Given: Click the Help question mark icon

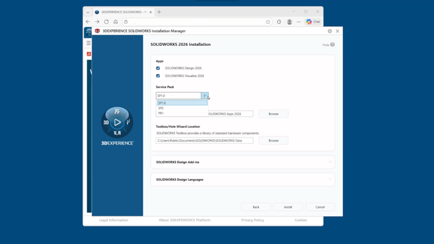Looking at the screenshot, I should (332, 44).
